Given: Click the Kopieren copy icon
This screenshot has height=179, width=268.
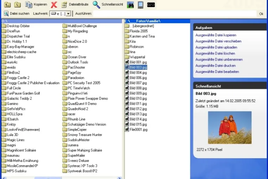Looking at the screenshot, I should click(x=28, y=5).
